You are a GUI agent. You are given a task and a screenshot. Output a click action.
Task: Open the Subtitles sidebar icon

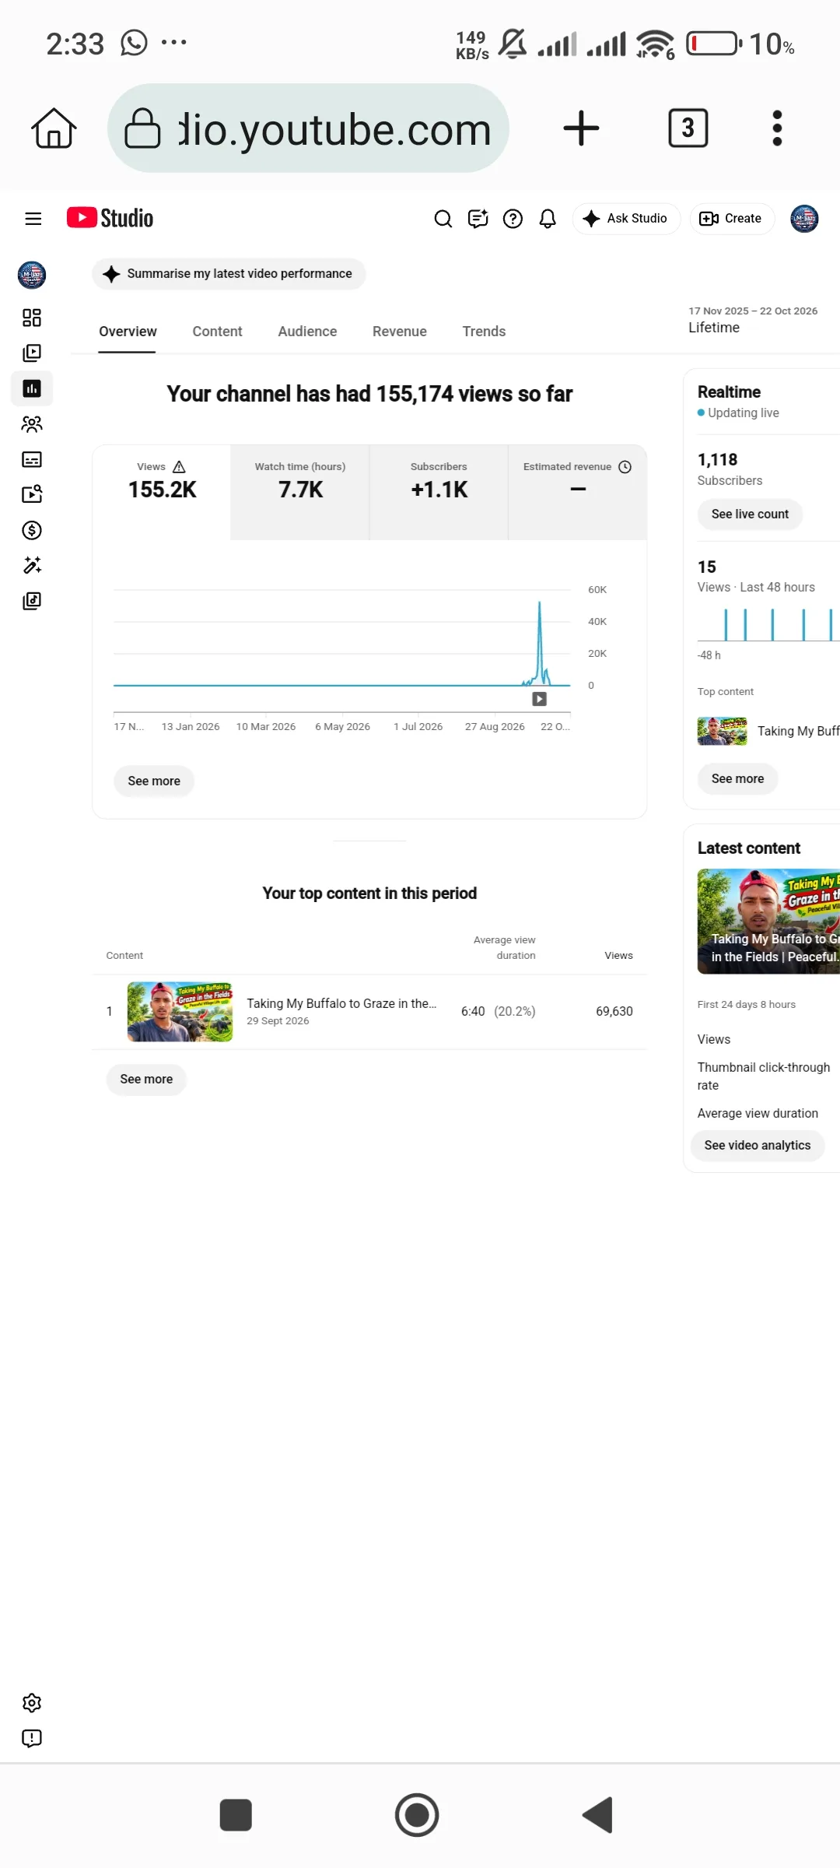(32, 459)
